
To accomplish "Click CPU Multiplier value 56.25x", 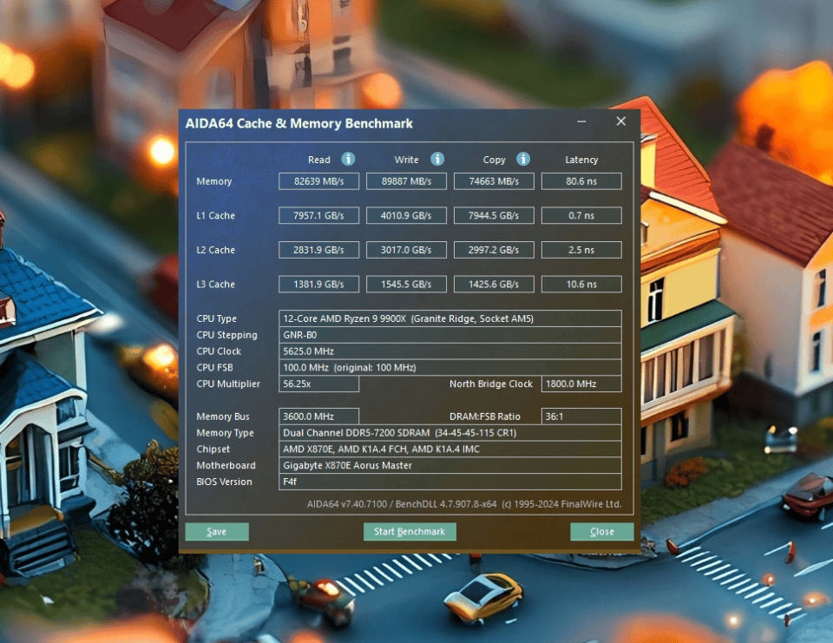I will click(318, 384).
